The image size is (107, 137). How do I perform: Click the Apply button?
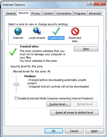coord(95,131)
